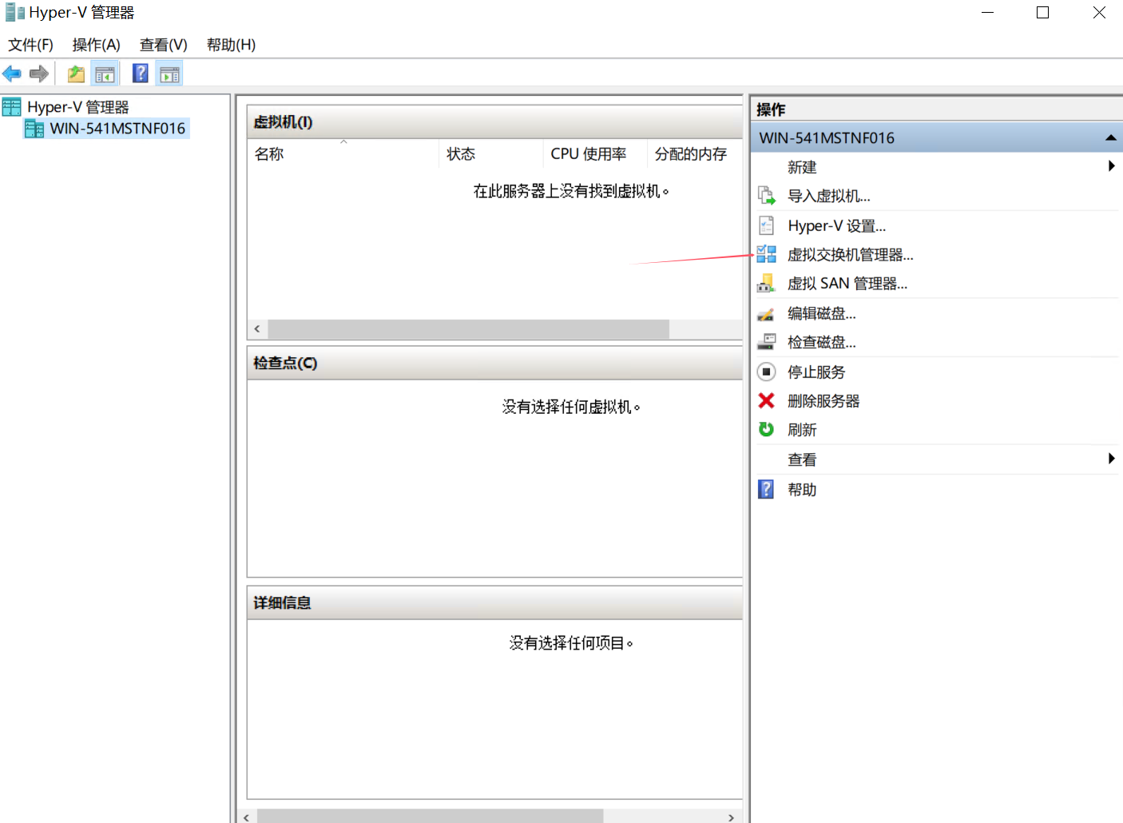Image resolution: width=1123 pixels, height=823 pixels.
Task: Sort by the 分配的内存 column header
Action: [694, 153]
